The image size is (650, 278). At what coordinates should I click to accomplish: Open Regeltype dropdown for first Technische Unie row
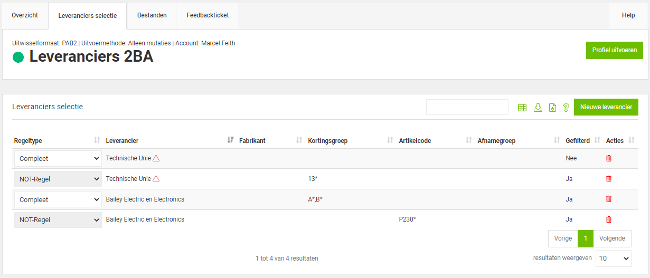pyautogui.click(x=58, y=158)
